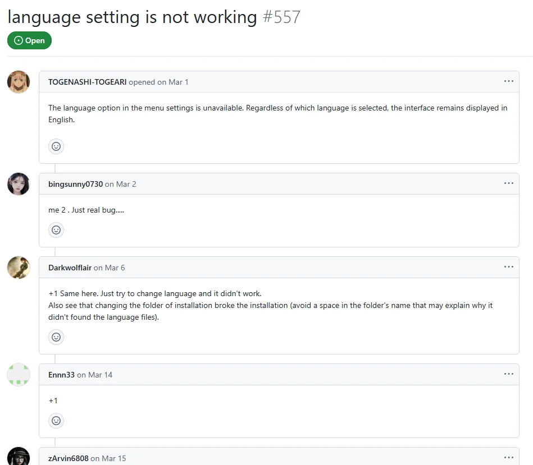
Task: Click Ennn33's green identicon avatar
Action: click(x=19, y=375)
